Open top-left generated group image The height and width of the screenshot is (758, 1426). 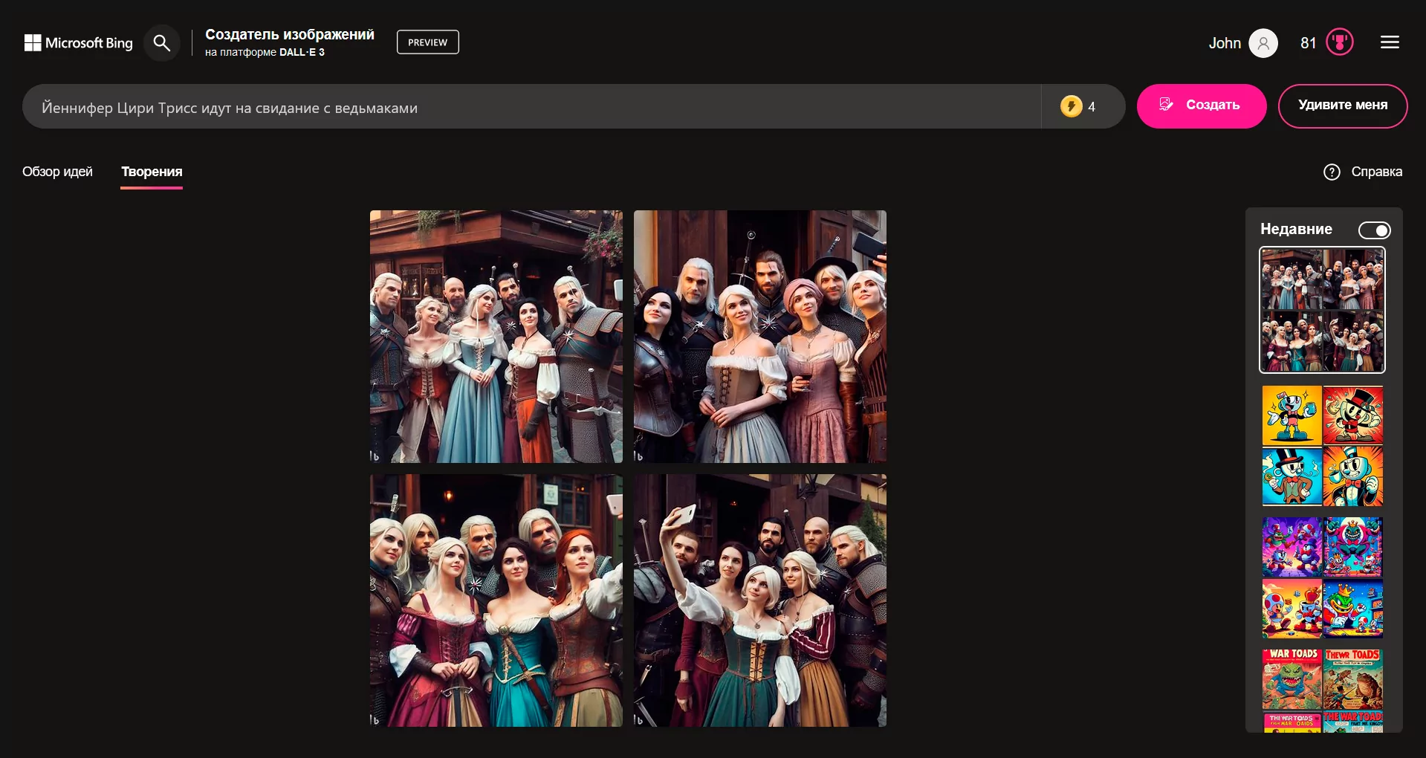tap(496, 337)
